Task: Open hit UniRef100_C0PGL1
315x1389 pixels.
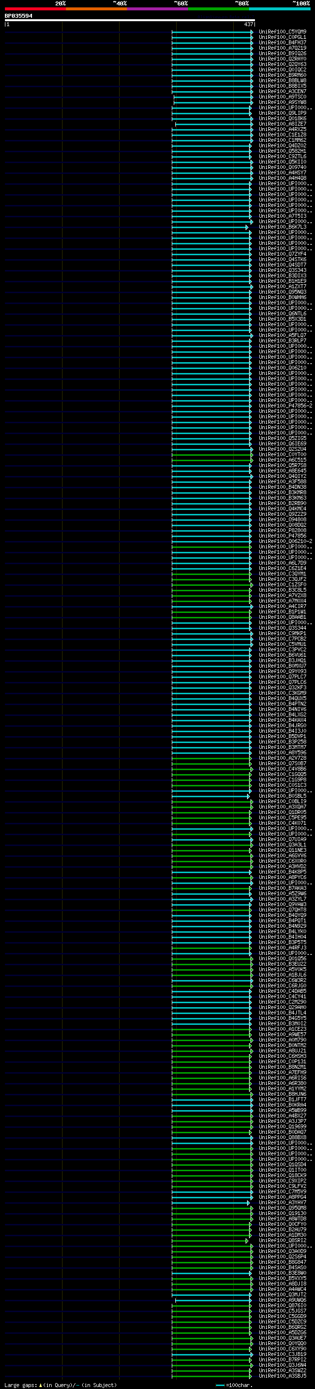Action: (283, 37)
